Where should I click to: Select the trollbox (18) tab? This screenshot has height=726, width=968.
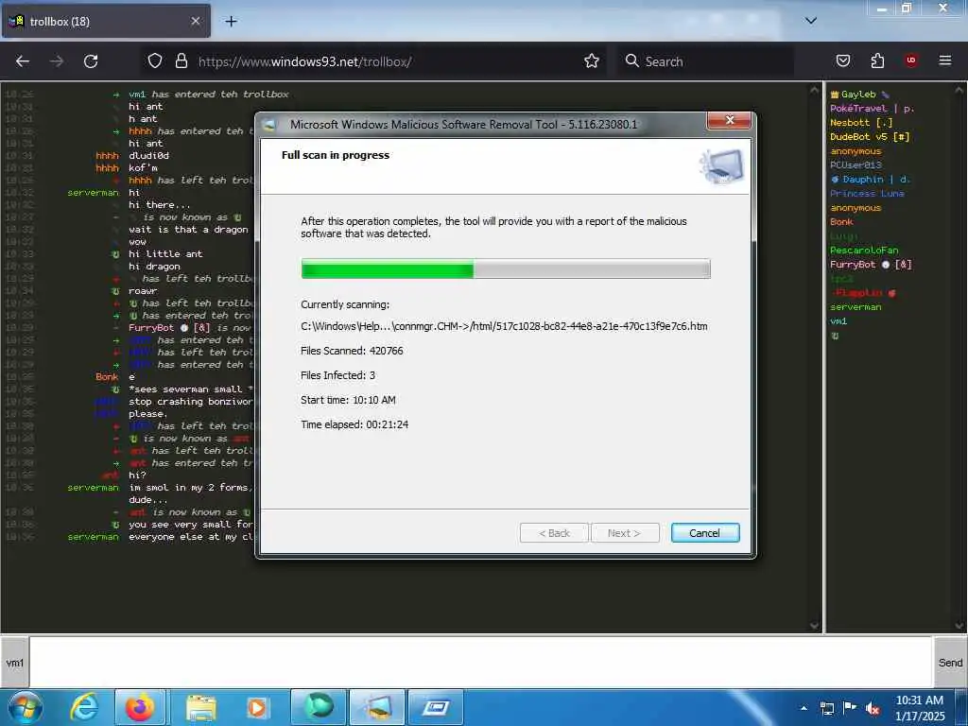[106, 21]
